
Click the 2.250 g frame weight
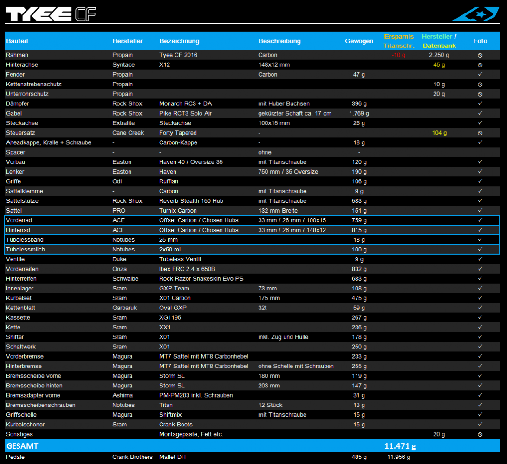[x=439, y=55]
